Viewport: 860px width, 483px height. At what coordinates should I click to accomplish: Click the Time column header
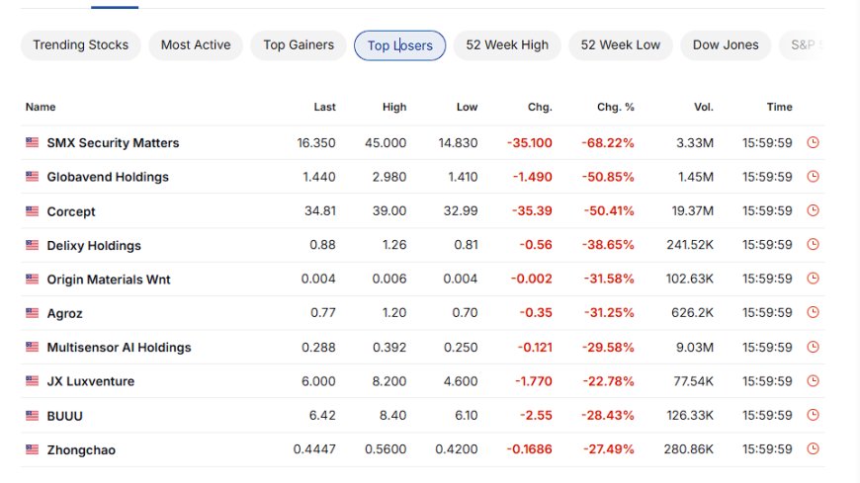(779, 107)
